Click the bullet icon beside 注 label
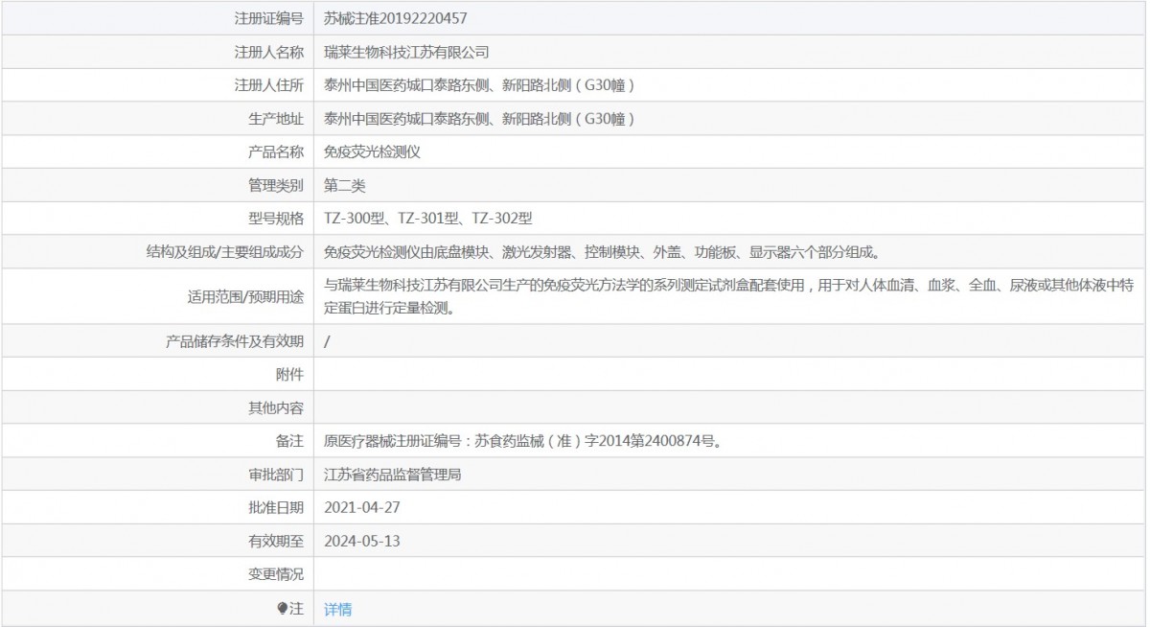This screenshot has height=627, width=1150. pyautogui.click(x=283, y=609)
